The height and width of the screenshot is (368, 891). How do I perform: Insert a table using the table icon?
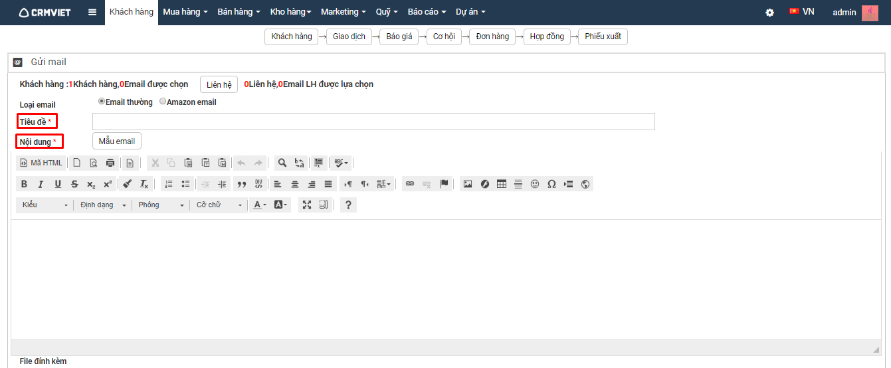tap(502, 184)
